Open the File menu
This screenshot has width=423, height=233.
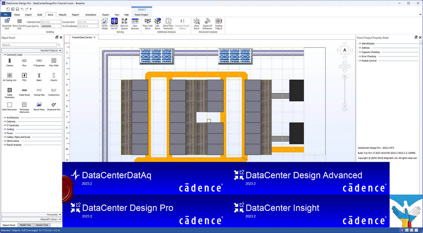tap(5, 14)
